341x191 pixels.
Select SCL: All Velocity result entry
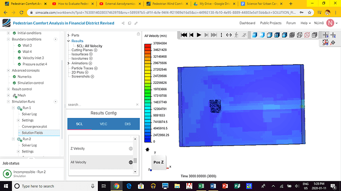[x=89, y=46]
